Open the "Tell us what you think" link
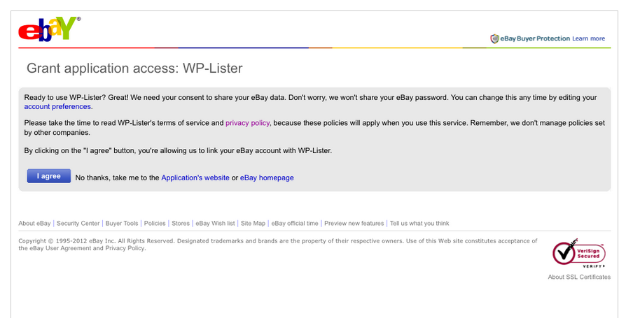626x318 pixels. pos(419,224)
